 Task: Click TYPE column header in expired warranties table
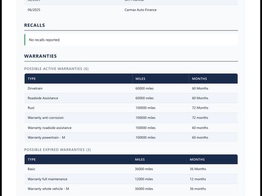pyautogui.click(x=32, y=160)
